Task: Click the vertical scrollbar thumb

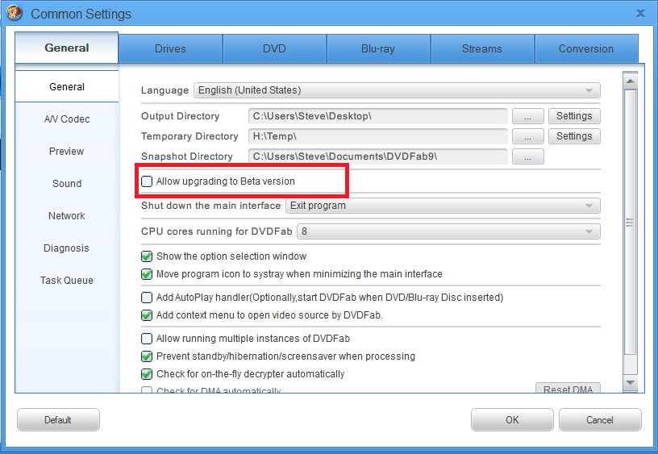Action: pos(631,223)
